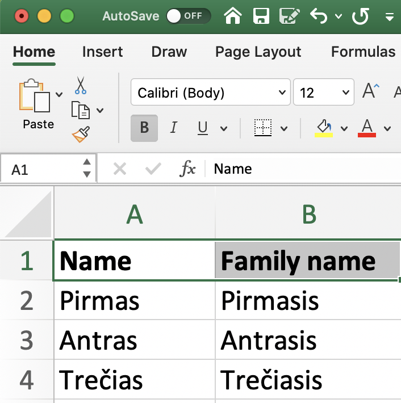Open the font size 12 dropdown

pos(323,93)
